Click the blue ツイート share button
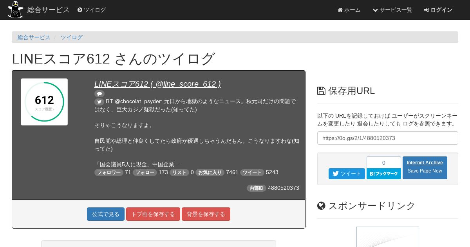This screenshot has height=247, width=470. pos(347,174)
